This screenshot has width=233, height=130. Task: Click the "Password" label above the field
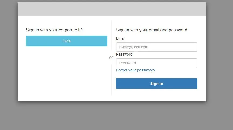[124, 54]
